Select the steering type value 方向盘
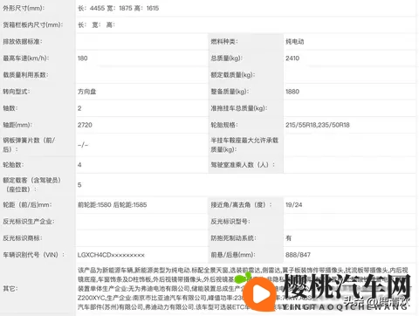 [x=87, y=92]
